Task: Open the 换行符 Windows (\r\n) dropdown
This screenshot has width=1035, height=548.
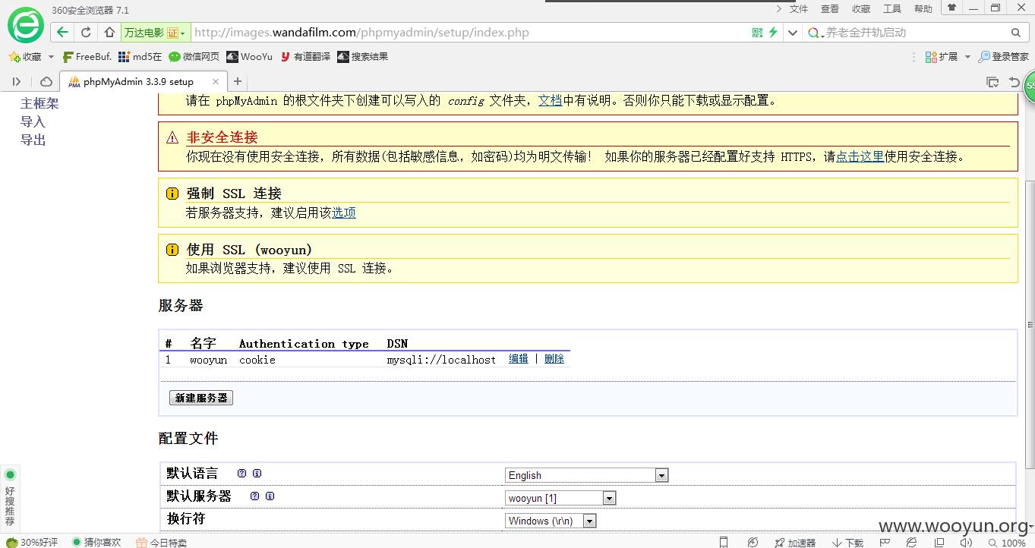Action: point(551,521)
